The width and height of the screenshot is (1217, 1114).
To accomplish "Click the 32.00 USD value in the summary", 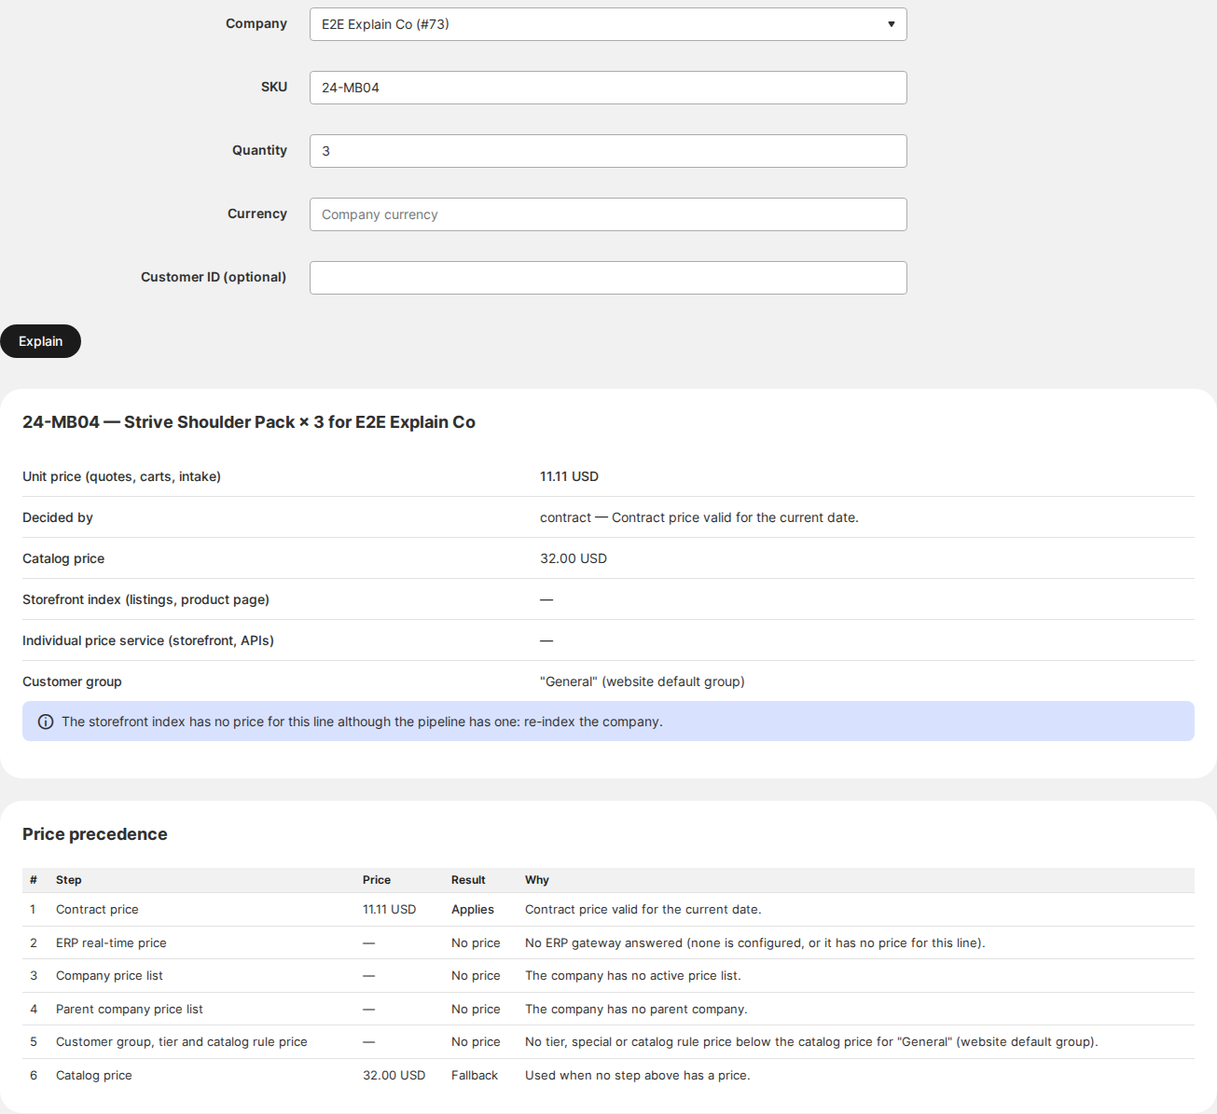I will [x=574, y=558].
